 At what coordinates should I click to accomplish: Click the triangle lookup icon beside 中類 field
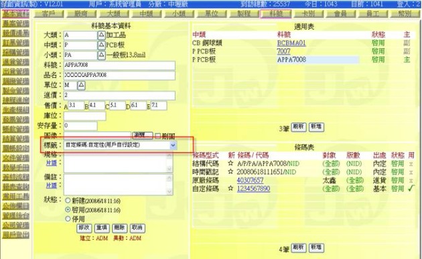(101, 45)
